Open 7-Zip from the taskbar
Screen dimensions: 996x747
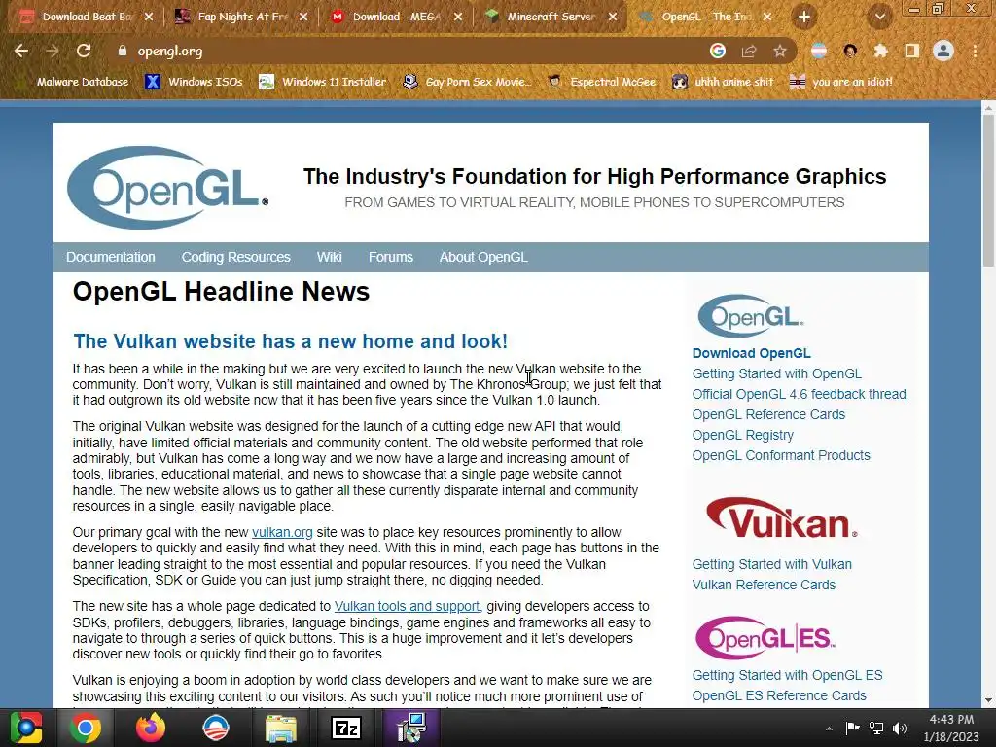click(346, 728)
